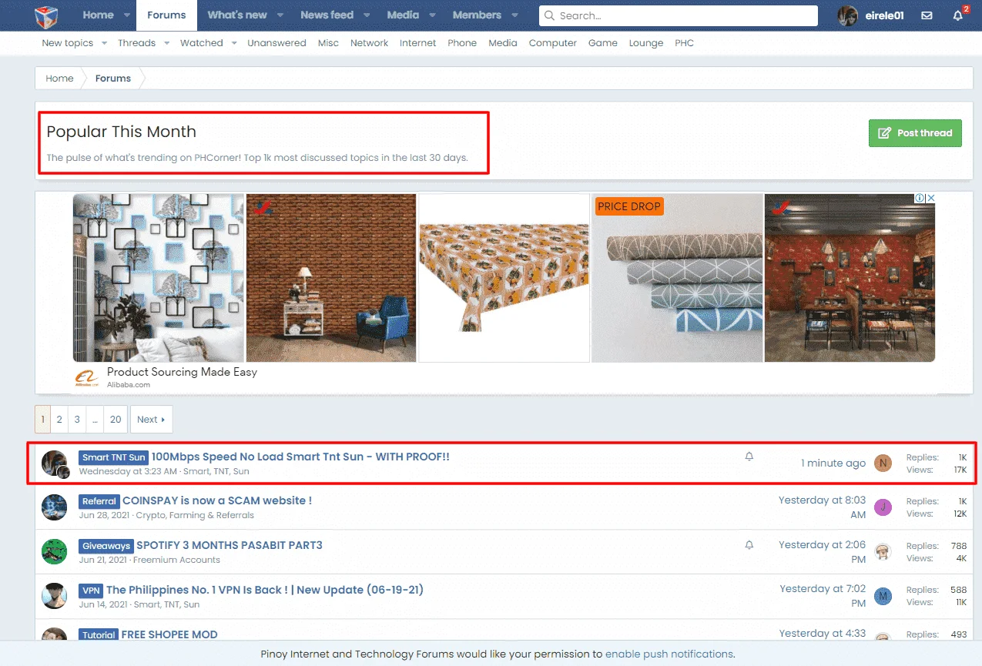
Task: Open the tablecloth ad thumbnail
Action: [504, 277]
